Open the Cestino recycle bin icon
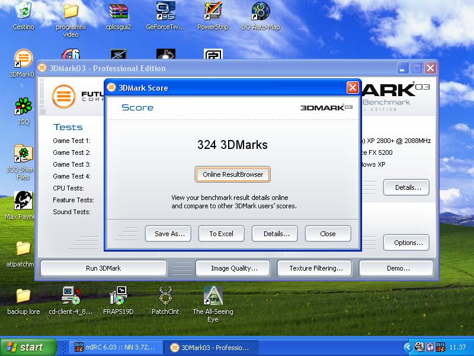The image size is (474, 356). tap(23, 11)
